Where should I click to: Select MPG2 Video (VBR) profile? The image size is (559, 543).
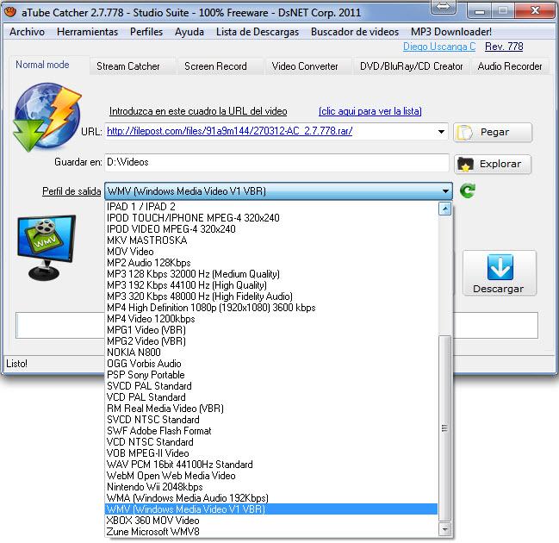(271, 341)
